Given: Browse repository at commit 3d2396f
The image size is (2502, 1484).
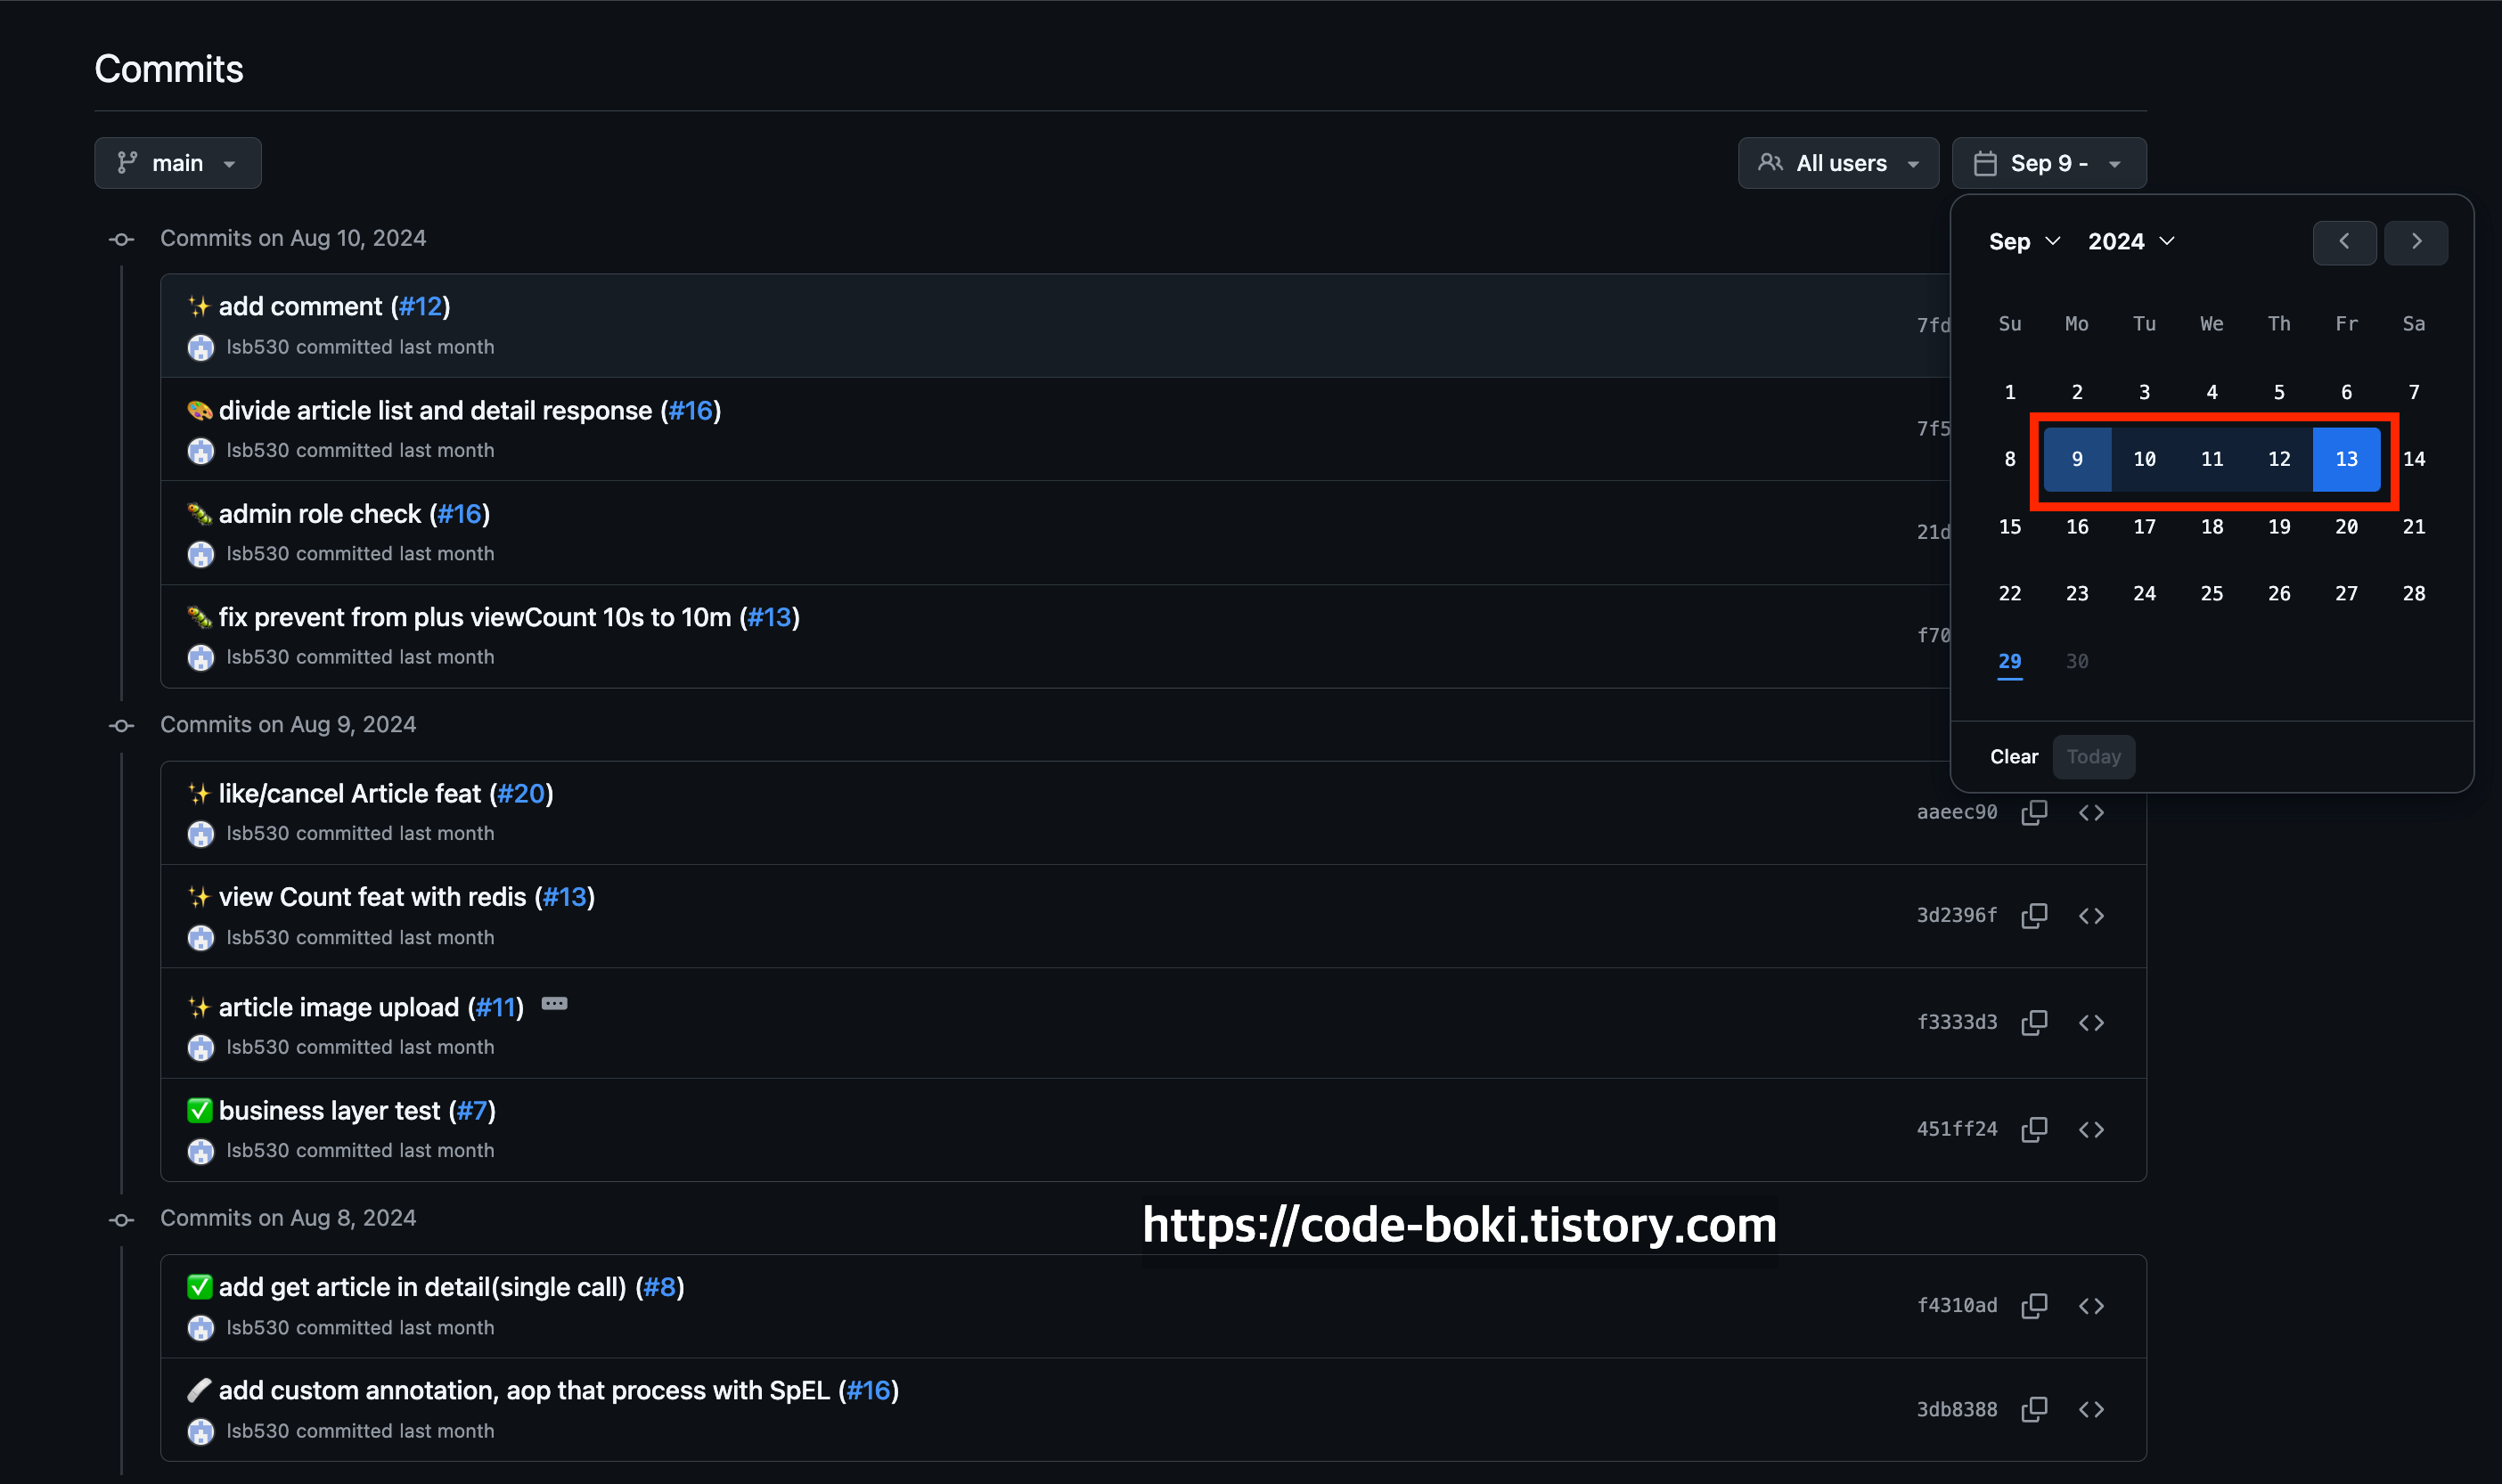Looking at the screenshot, I should (2091, 916).
